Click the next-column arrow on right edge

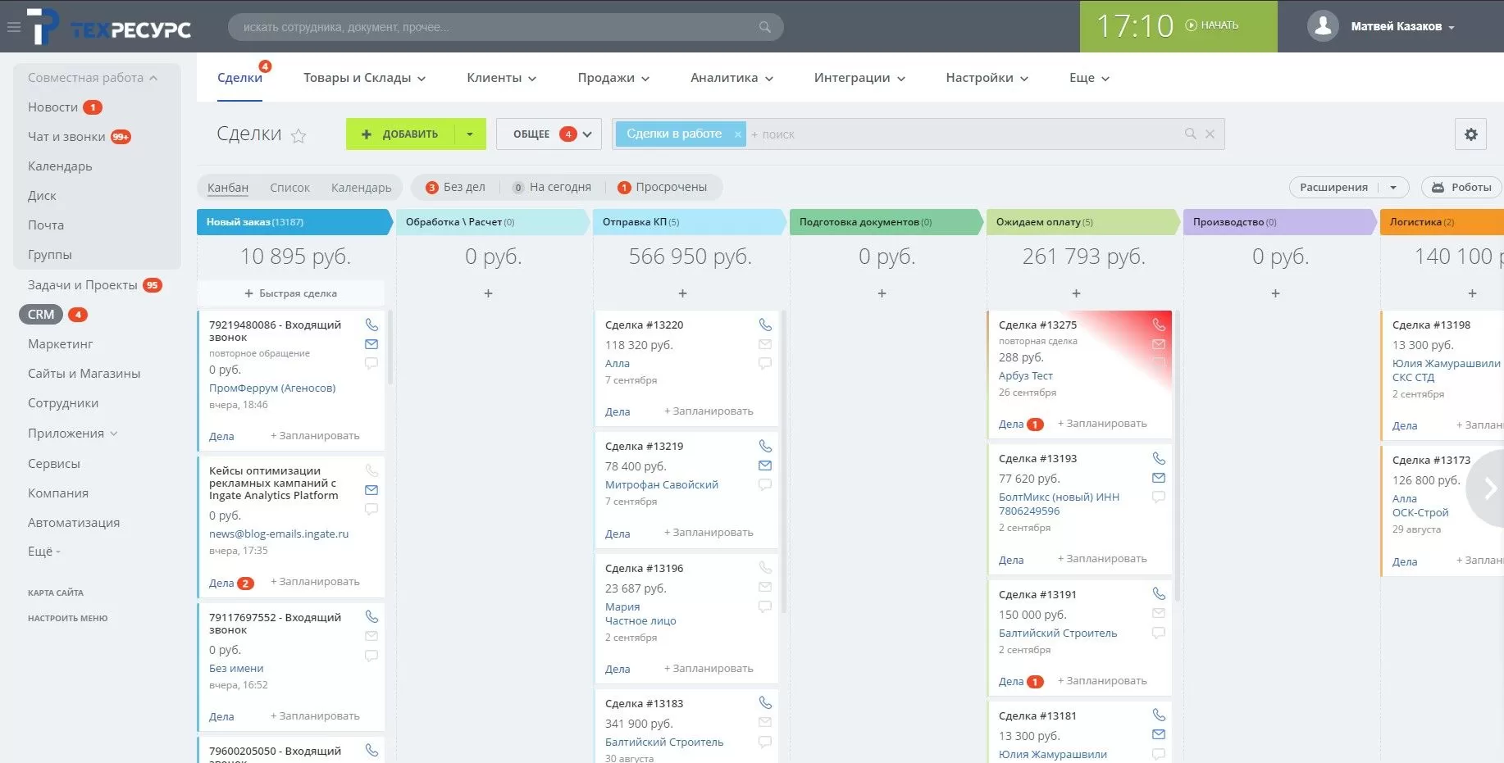pyautogui.click(x=1490, y=488)
